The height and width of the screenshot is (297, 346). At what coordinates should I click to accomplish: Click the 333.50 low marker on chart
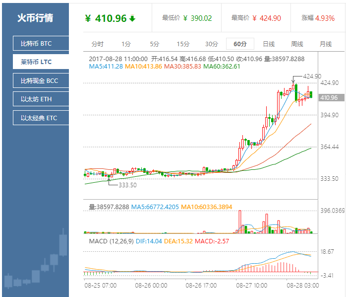pos(127,185)
